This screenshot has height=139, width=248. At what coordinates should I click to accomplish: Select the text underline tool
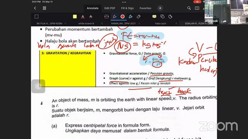pos(83,17)
